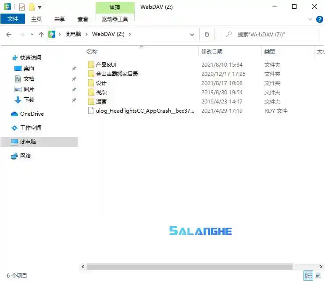The image size is (325, 281).
Task: Click the drive icon in address bar
Action: click(x=52, y=34)
